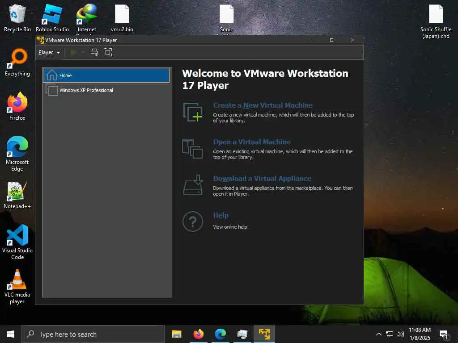Click Create a New Virtual Machine link

(263, 105)
